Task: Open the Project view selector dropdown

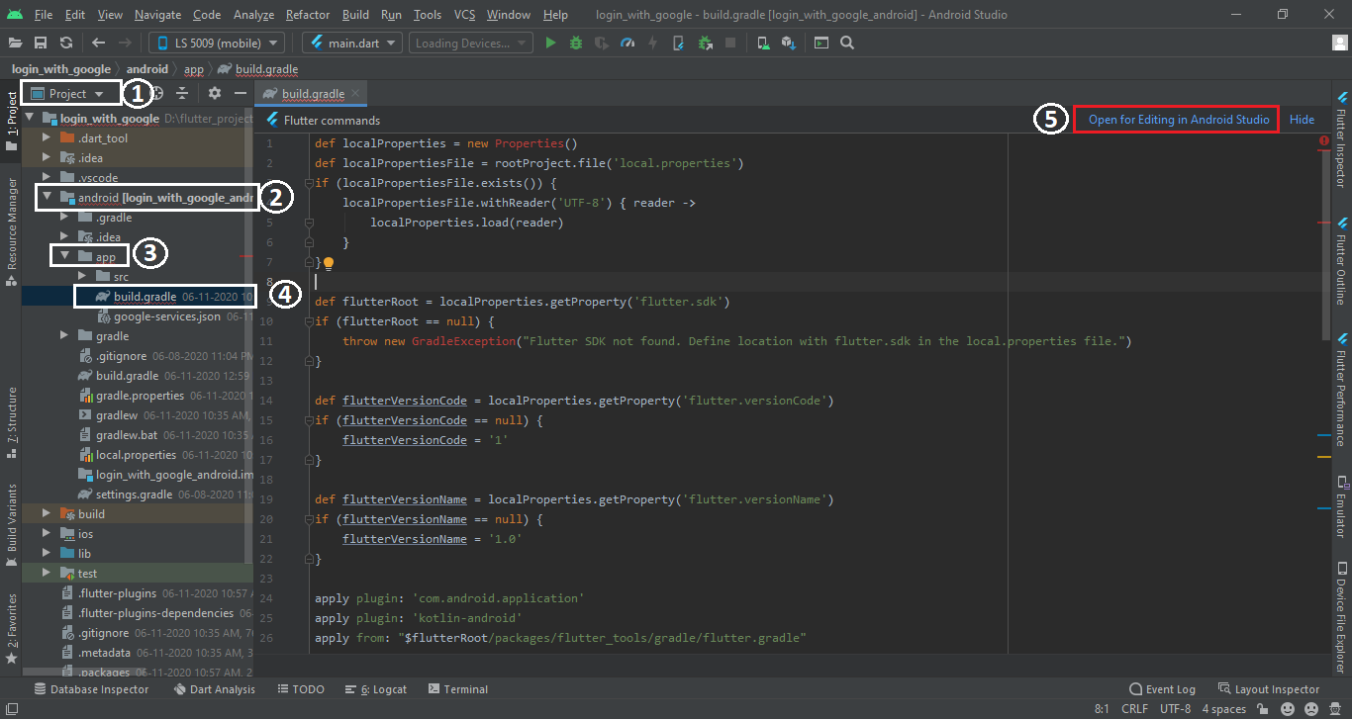Action: [x=70, y=93]
